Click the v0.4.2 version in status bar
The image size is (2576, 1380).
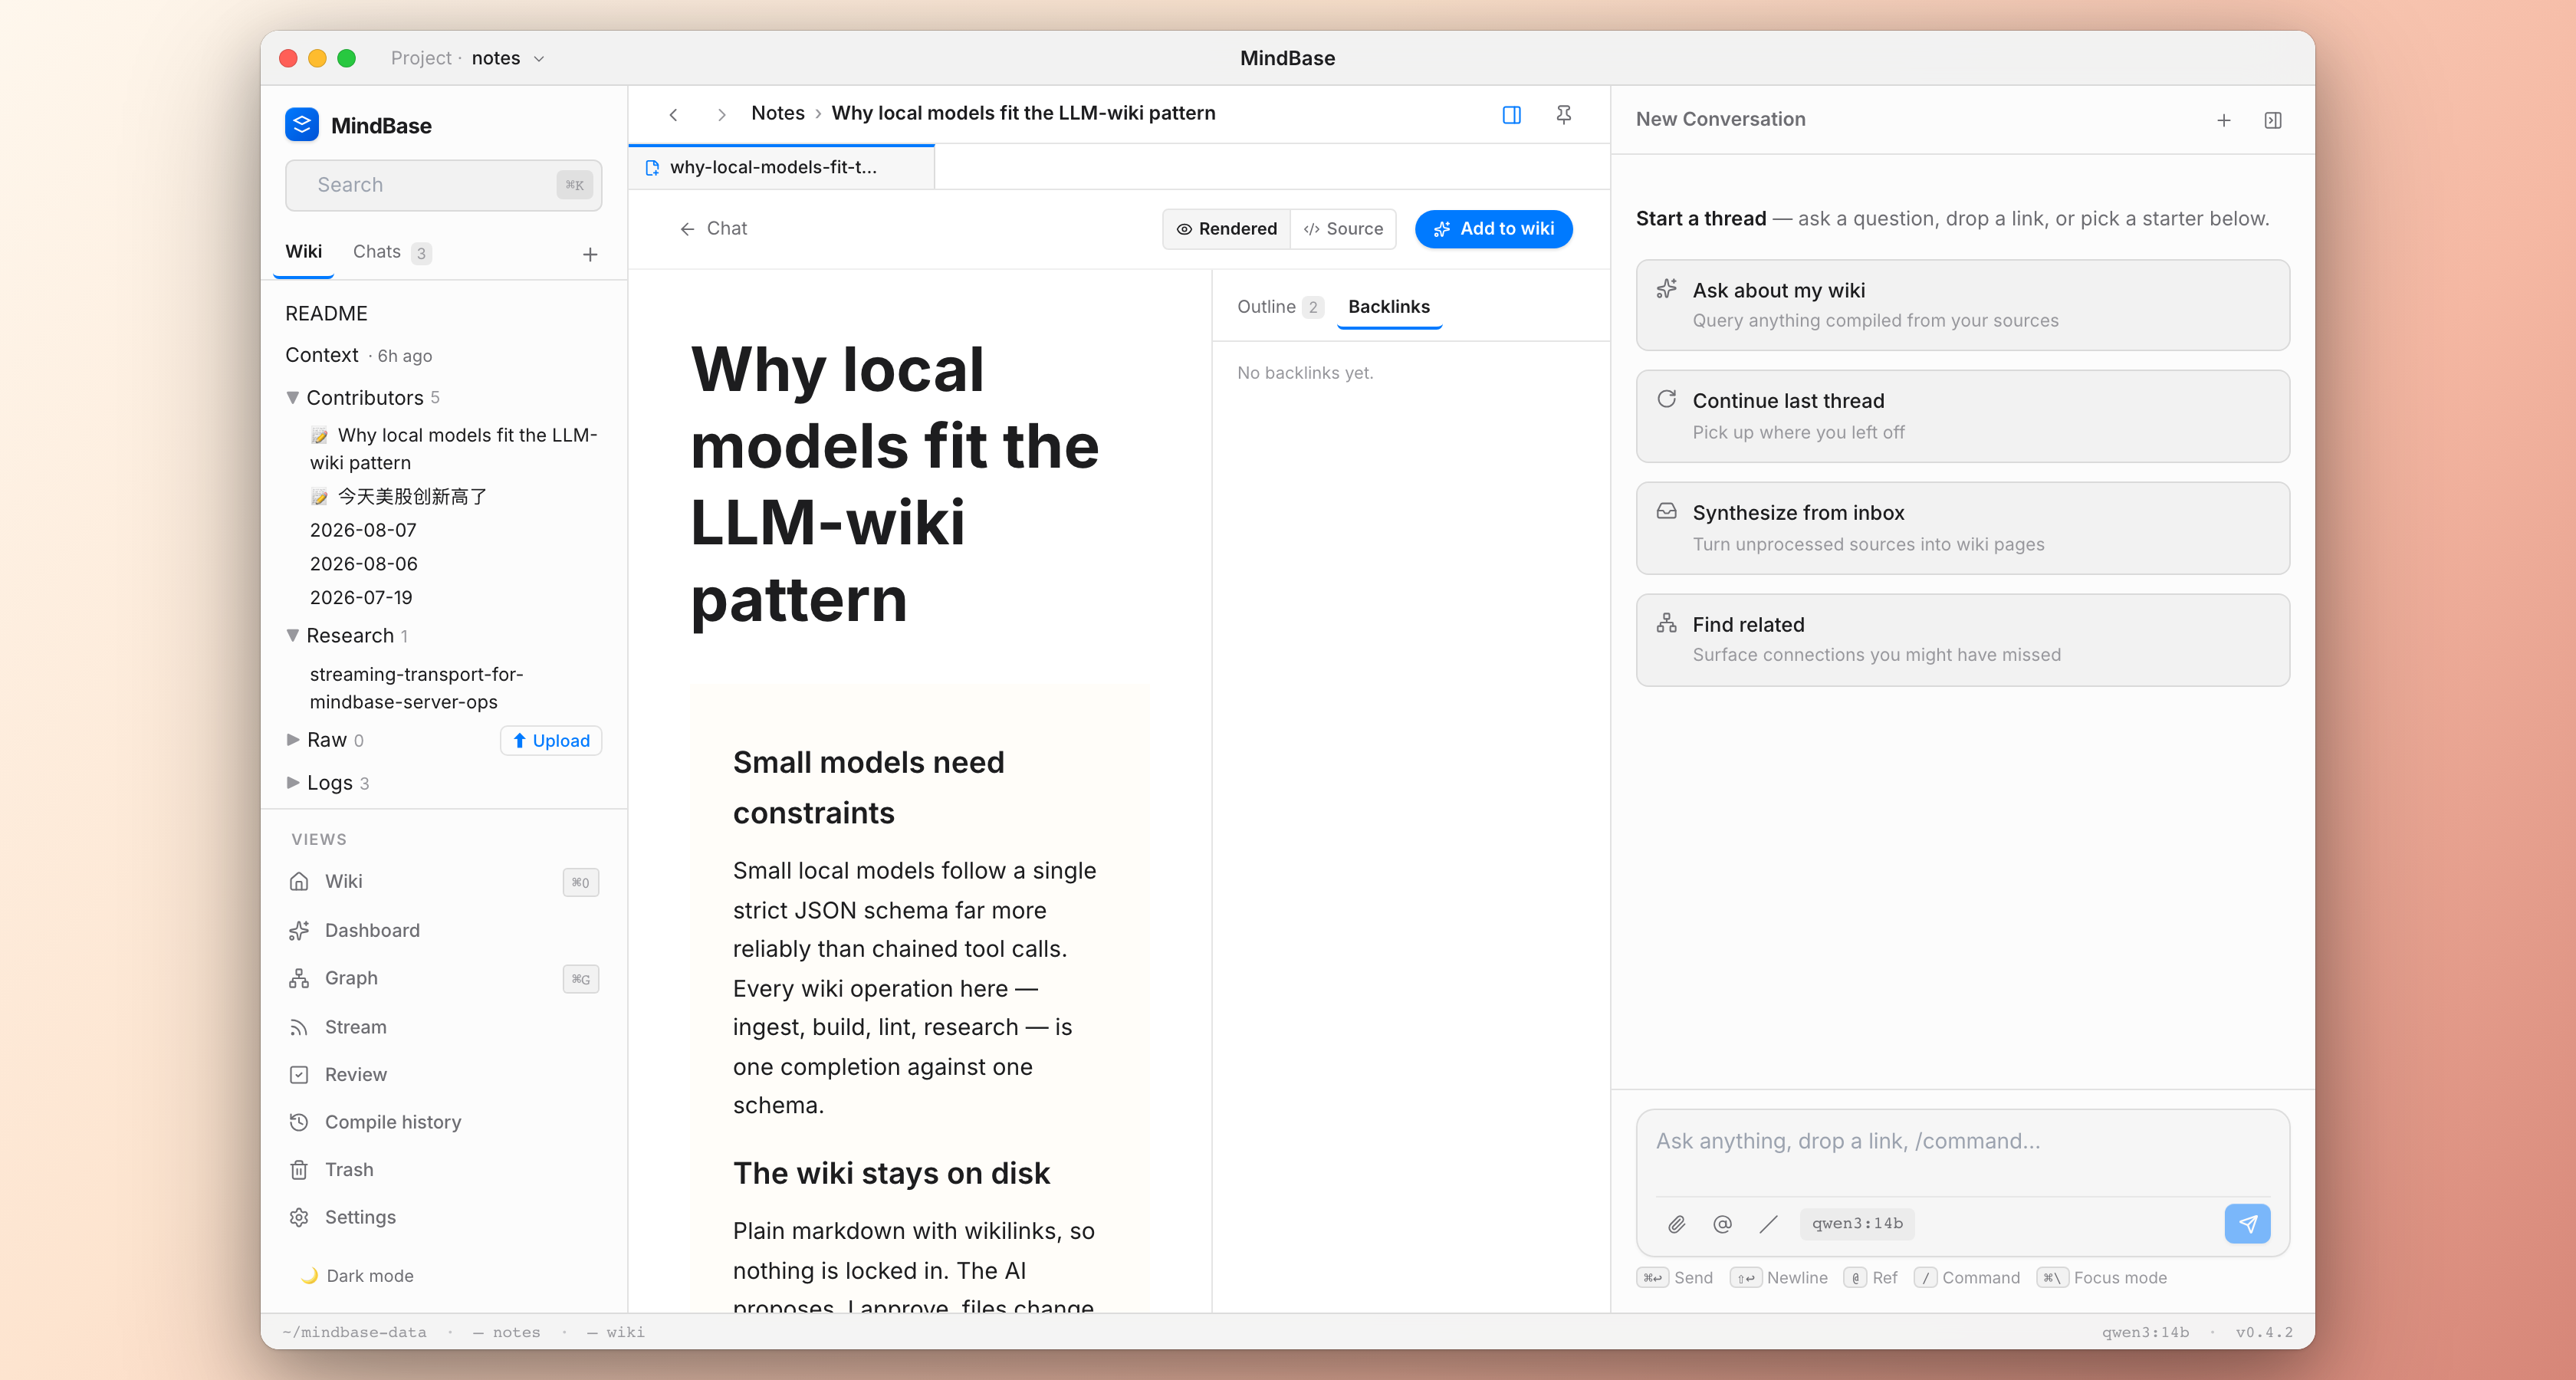(x=2264, y=1332)
